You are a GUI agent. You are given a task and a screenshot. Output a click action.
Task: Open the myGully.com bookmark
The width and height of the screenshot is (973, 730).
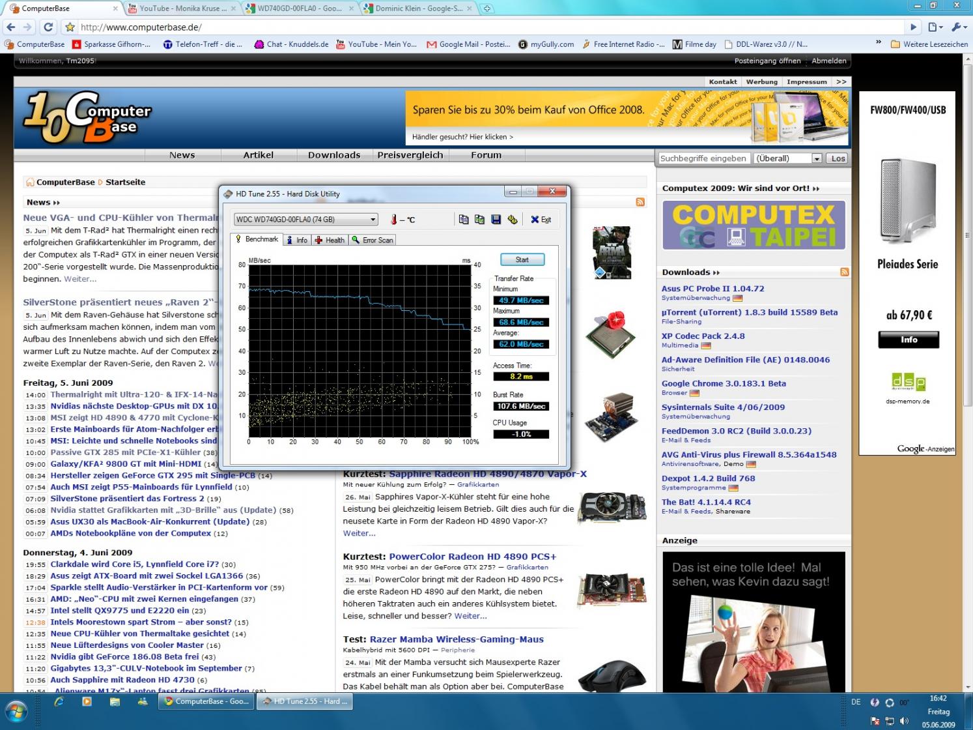point(546,44)
